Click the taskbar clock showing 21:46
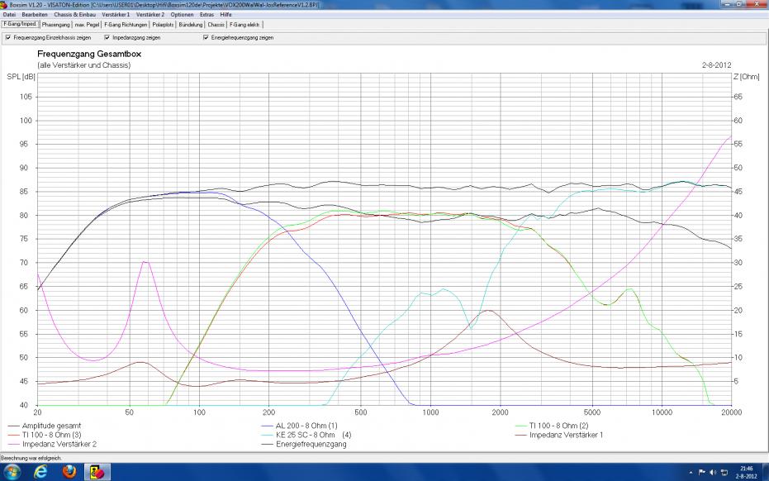The image size is (769, 481). [x=748, y=472]
